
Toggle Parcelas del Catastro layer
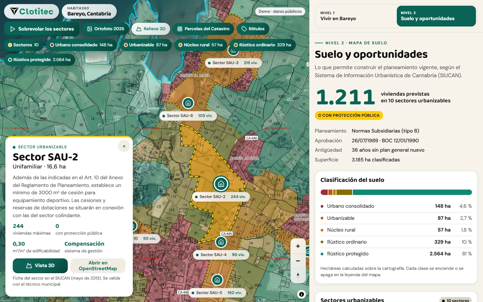(x=203, y=29)
